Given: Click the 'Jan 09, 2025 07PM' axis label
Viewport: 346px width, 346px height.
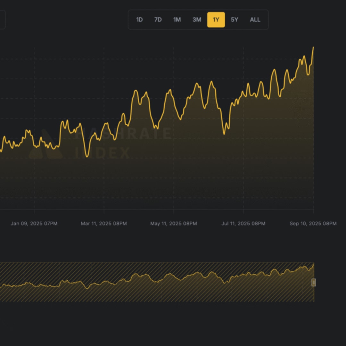Looking at the screenshot, I should tap(34, 224).
